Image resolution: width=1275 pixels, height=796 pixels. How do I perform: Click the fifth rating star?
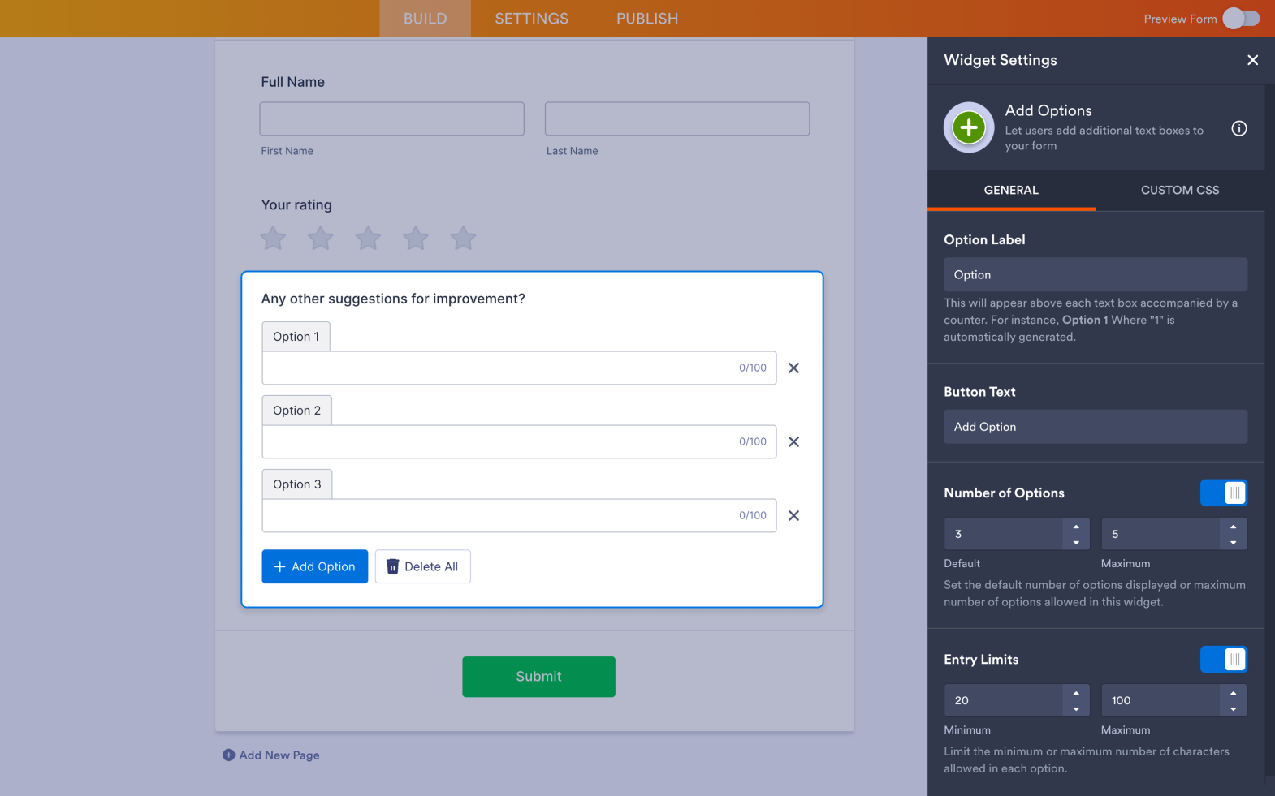[x=463, y=239]
